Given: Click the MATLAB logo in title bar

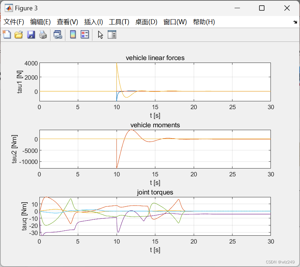Looking at the screenshot, I should pyautogui.click(x=9, y=8).
